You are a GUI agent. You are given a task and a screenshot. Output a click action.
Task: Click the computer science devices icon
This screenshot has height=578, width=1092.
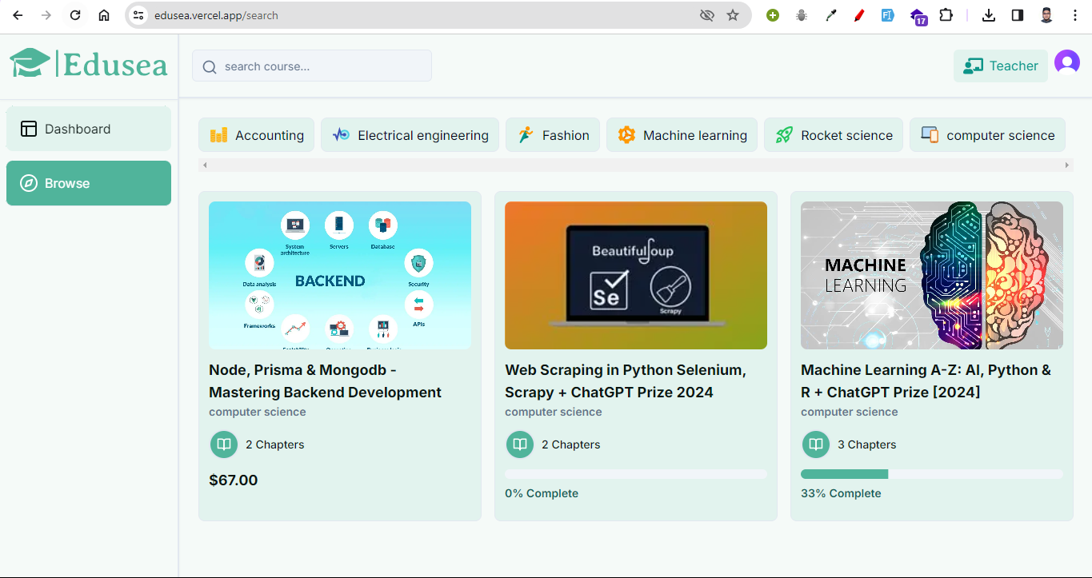(930, 135)
